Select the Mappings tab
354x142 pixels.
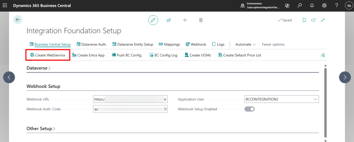click(x=169, y=44)
